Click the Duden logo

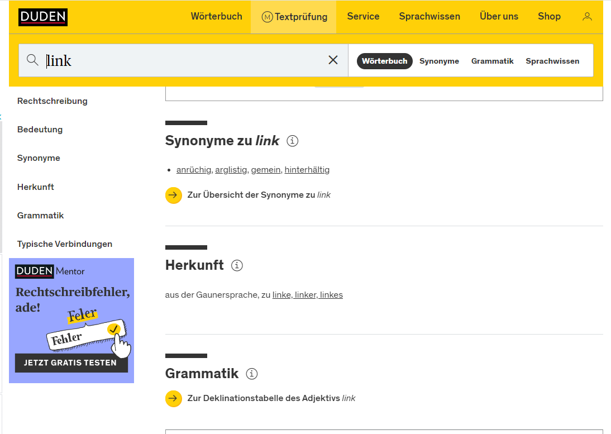pyautogui.click(x=42, y=17)
